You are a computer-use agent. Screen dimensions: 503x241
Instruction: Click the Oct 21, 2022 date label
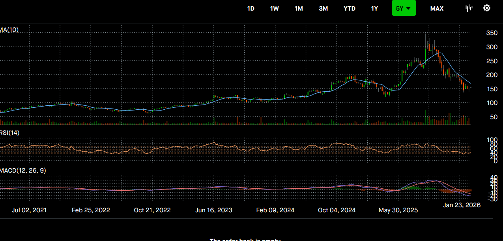(152, 210)
